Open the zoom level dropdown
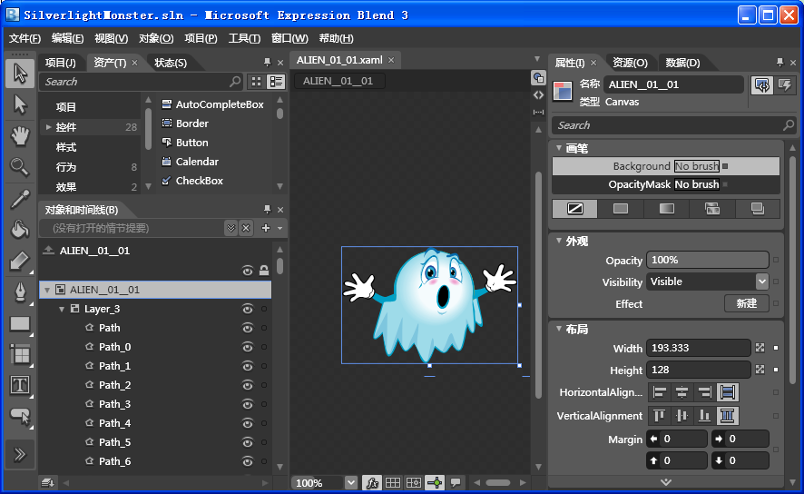 coord(350,483)
